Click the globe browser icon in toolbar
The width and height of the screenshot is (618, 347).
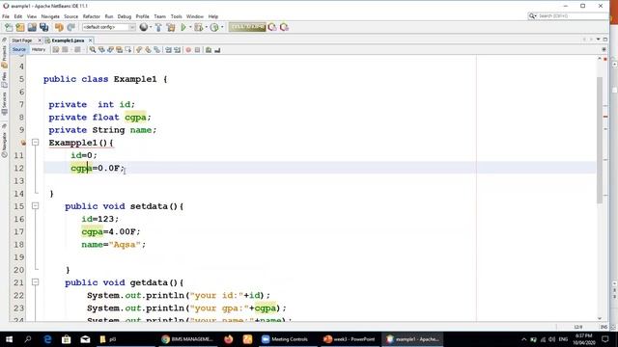[144, 27]
